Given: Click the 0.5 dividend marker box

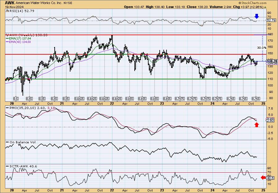Looking at the screenshot, I should click(x=16, y=99).
